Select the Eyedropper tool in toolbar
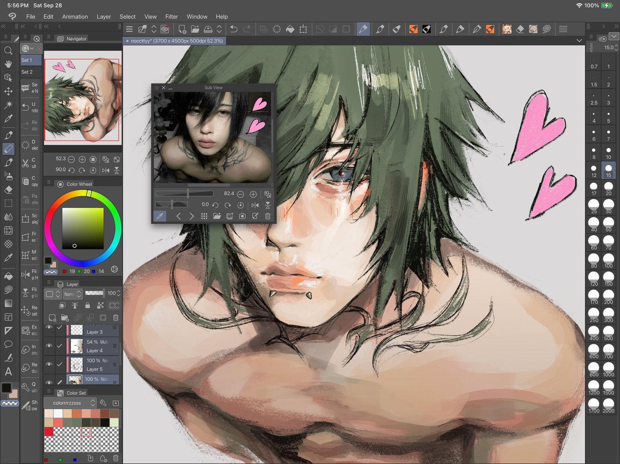 [8, 119]
